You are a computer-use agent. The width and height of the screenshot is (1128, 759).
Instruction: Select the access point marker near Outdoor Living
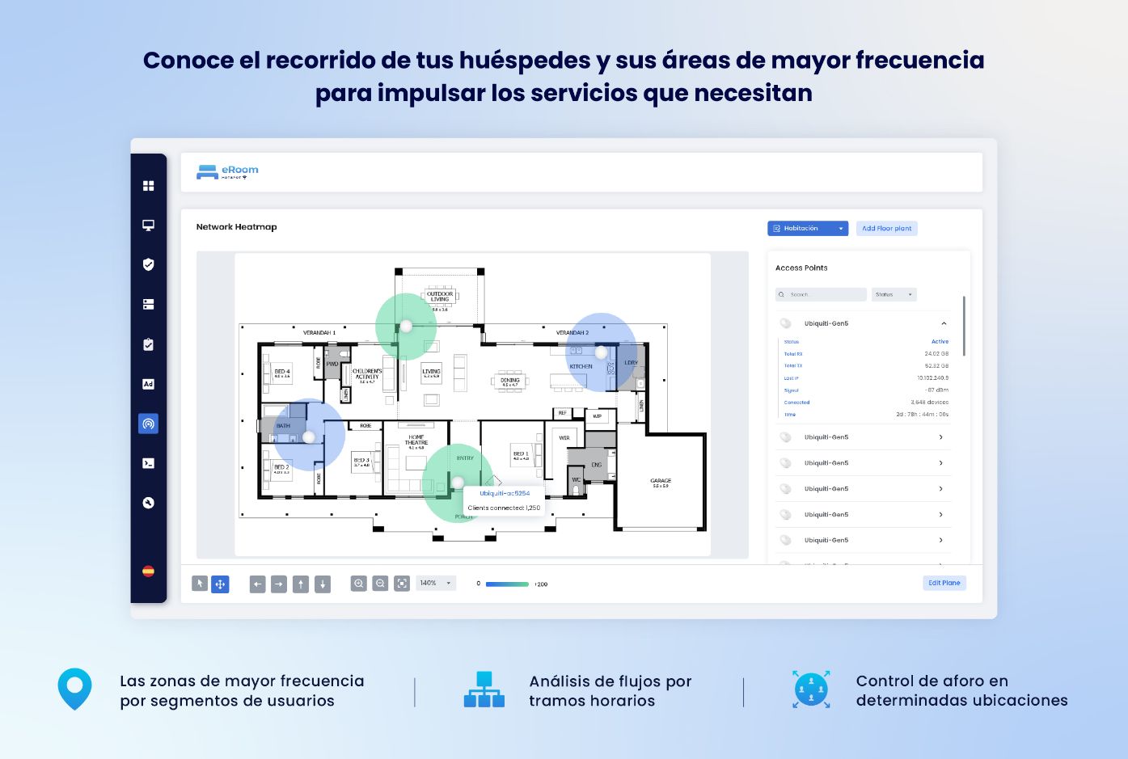point(407,326)
